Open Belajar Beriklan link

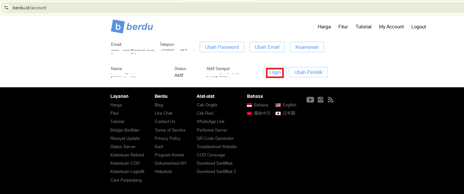coord(125,130)
